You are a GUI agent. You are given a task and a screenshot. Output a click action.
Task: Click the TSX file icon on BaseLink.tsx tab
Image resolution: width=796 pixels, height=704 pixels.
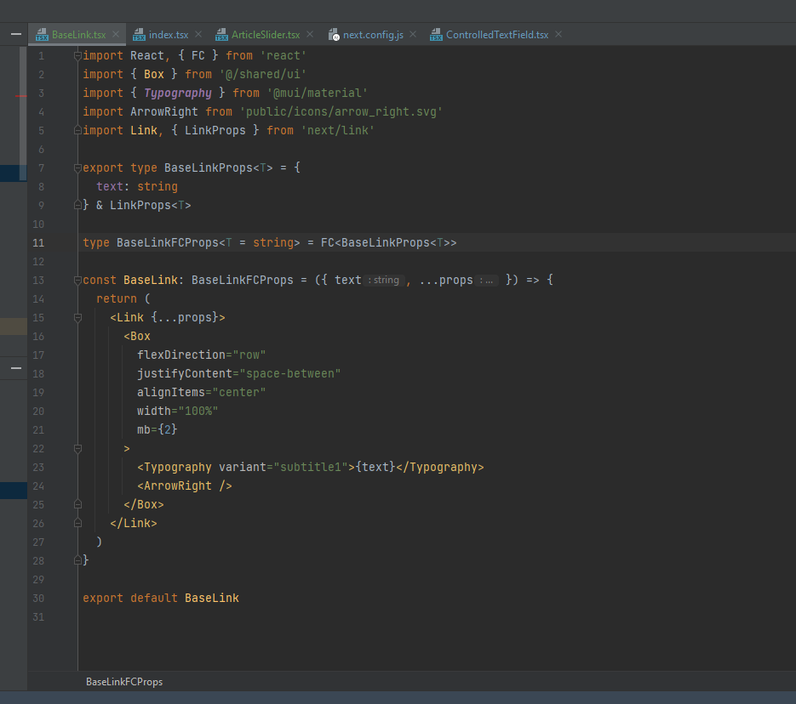coord(41,34)
